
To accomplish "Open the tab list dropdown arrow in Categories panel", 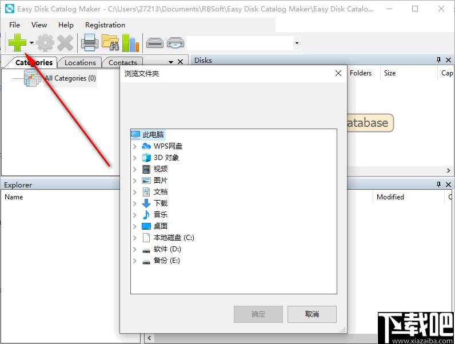I will (171, 62).
